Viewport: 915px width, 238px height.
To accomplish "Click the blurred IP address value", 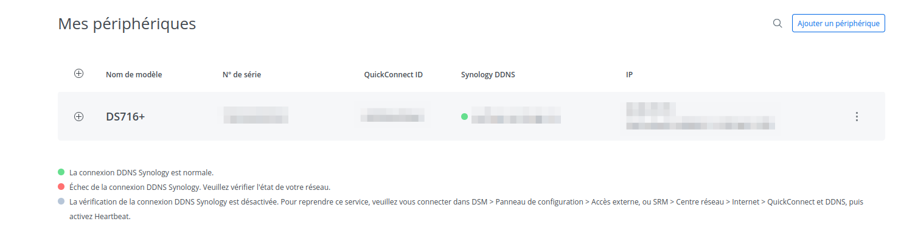I will pos(701,116).
